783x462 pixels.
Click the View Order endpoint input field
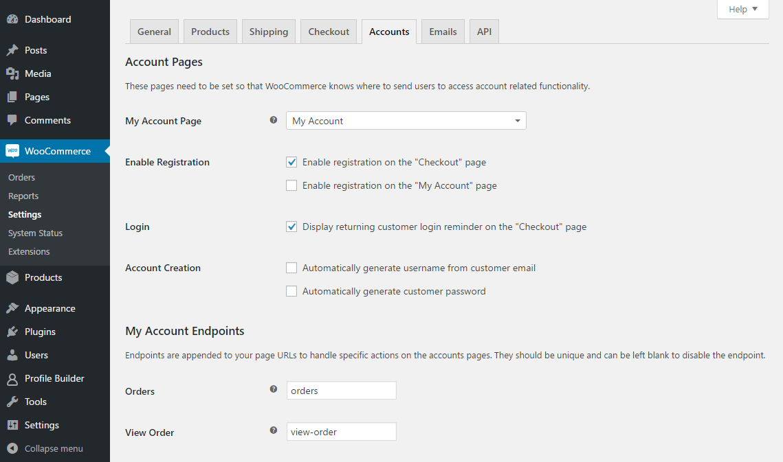[342, 432]
